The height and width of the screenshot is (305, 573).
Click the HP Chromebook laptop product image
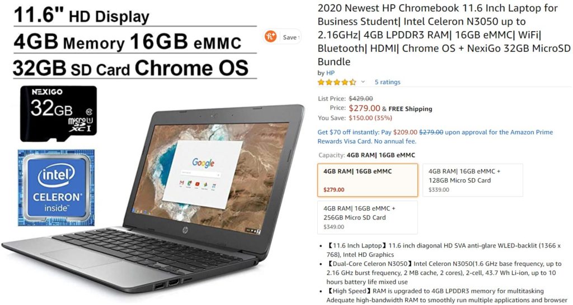tap(153, 199)
